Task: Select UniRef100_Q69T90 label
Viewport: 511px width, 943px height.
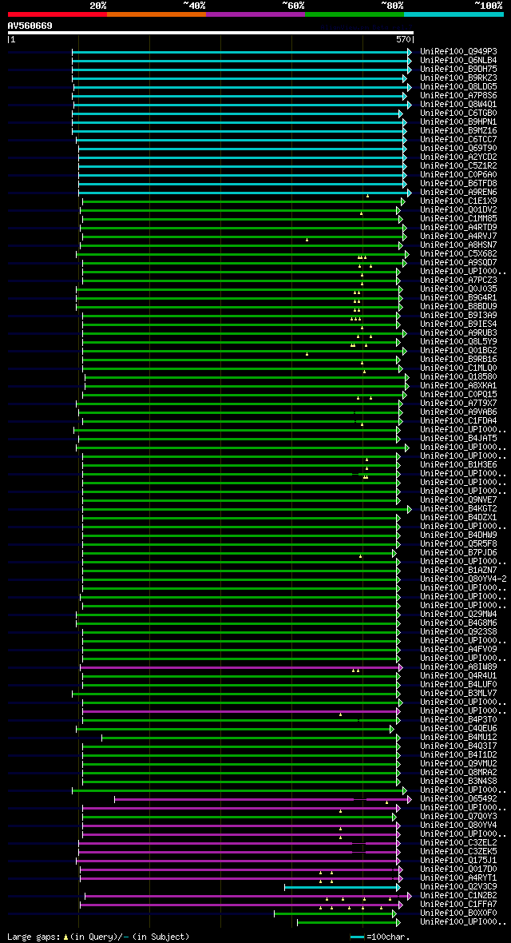Action: 458,149
